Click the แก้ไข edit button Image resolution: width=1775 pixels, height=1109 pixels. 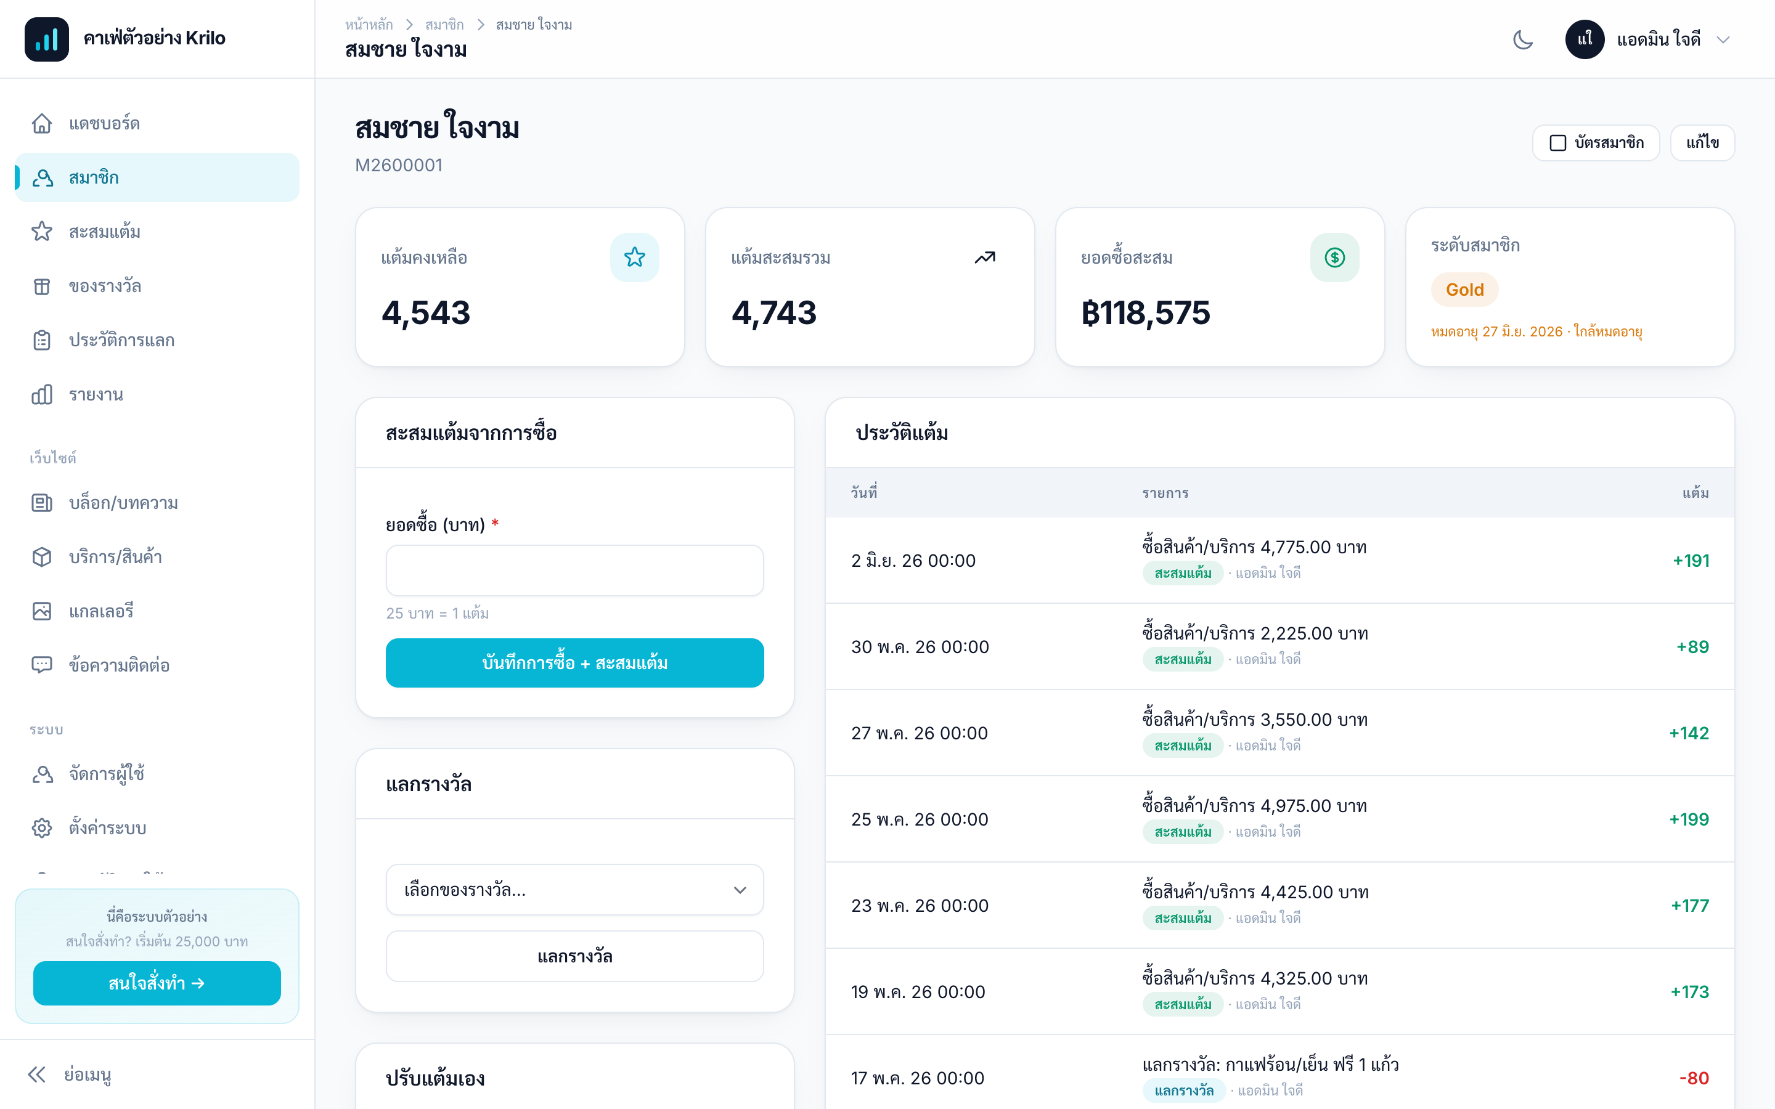tap(1702, 143)
